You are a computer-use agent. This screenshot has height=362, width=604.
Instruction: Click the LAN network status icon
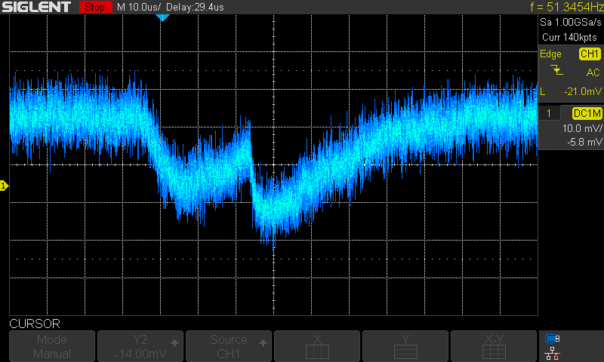click(x=553, y=354)
